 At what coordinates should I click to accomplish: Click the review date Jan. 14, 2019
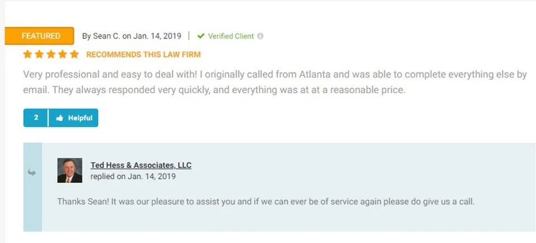157,36
